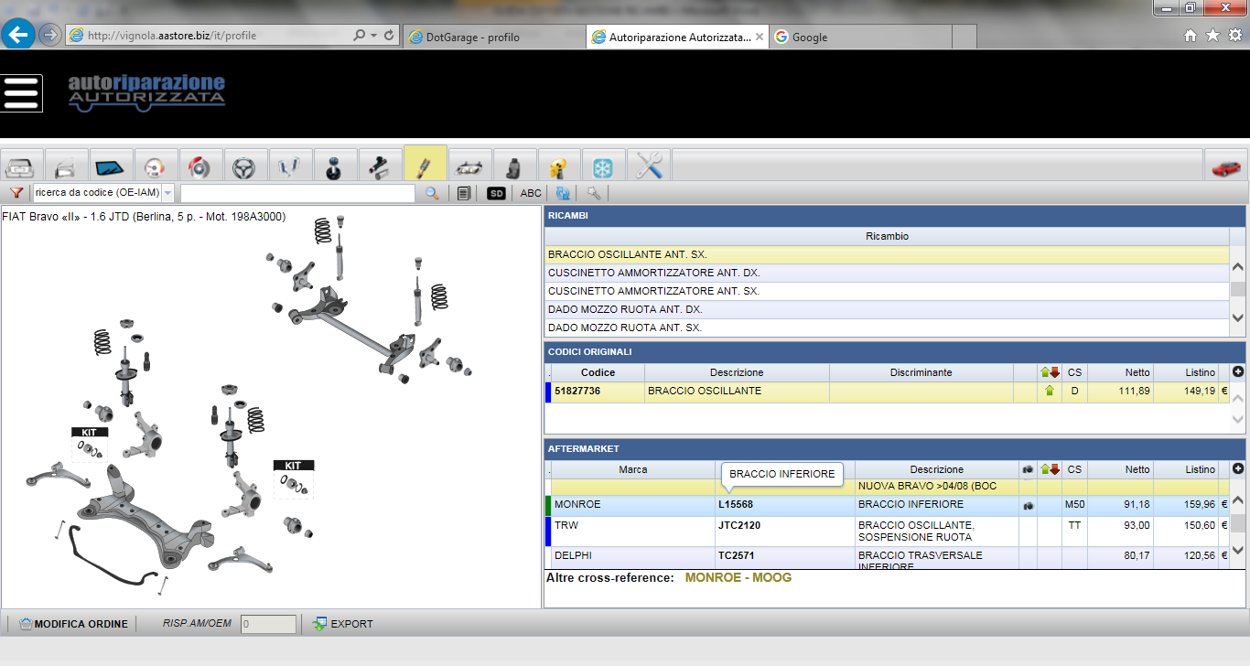Select the snowflake air conditioning category icon
Viewport: 1250px width, 666px height.
(604, 166)
